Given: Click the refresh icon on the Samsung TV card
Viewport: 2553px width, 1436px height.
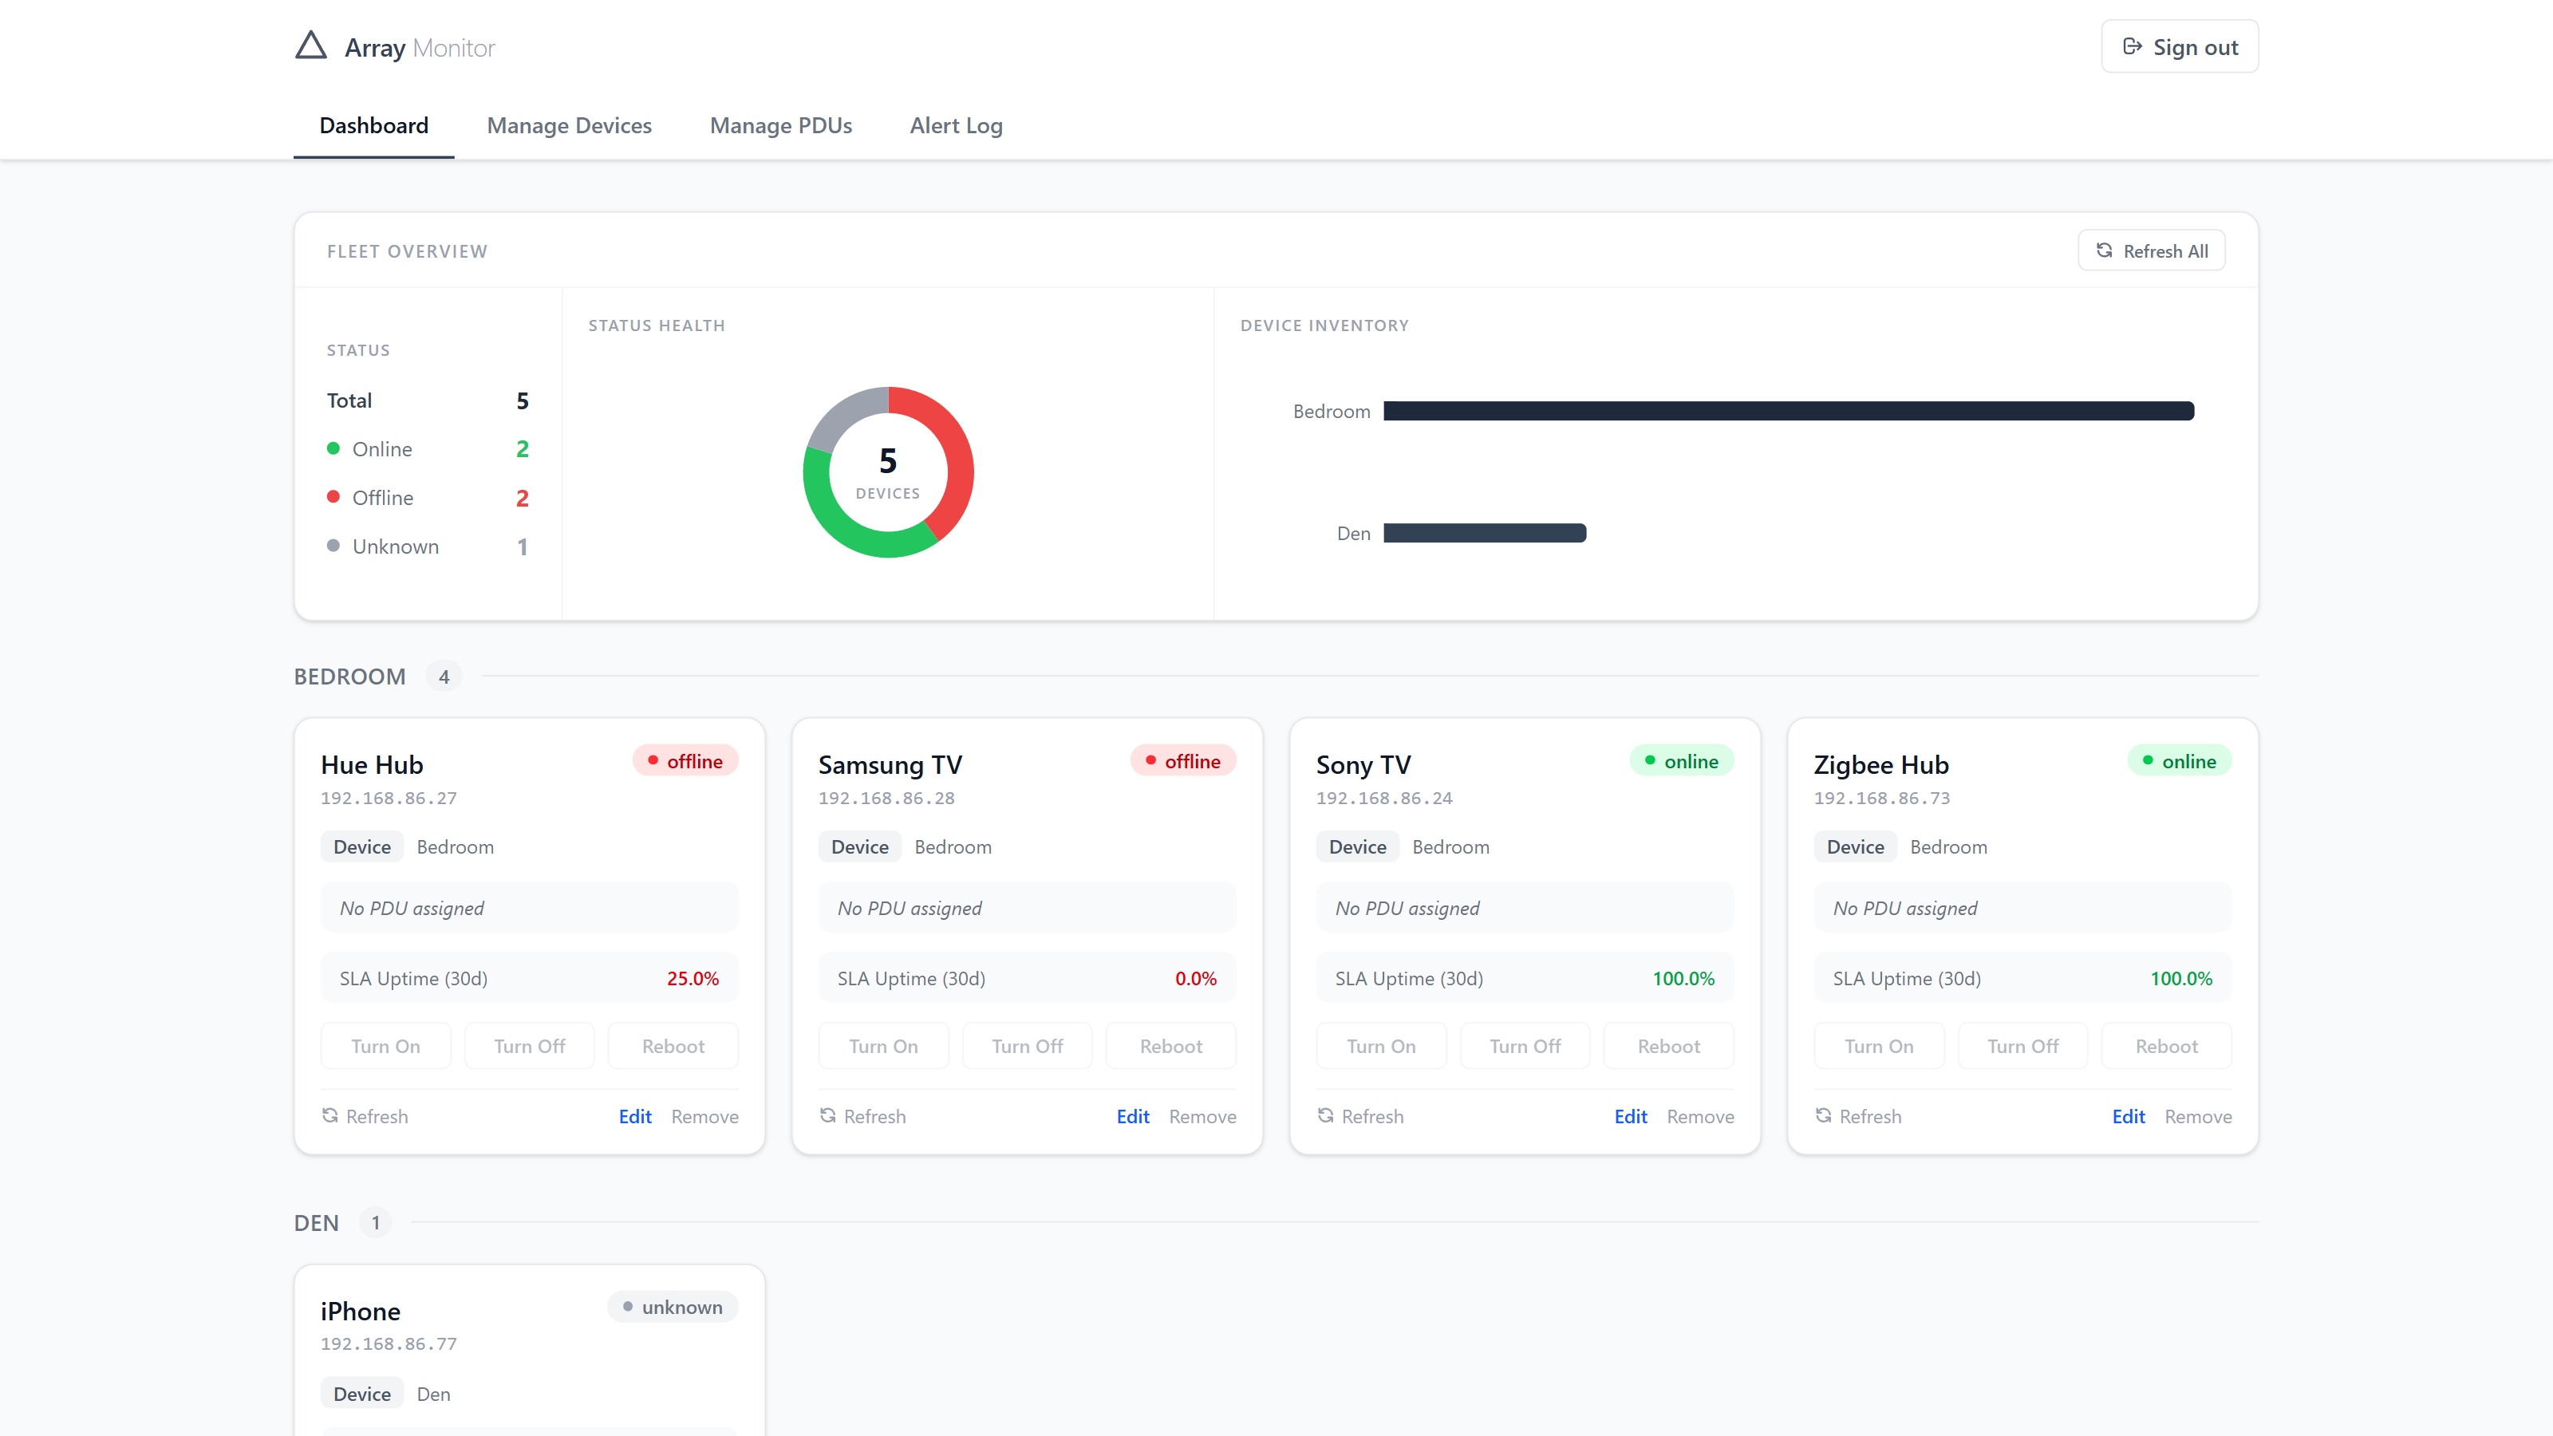Looking at the screenshot, I should pyautogui.click(x=829, y=1116).
